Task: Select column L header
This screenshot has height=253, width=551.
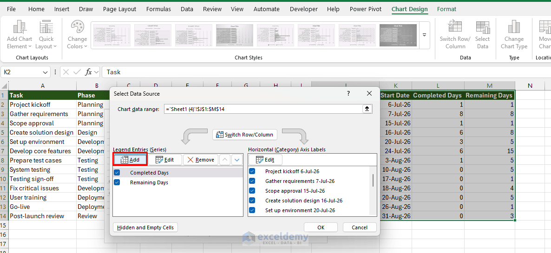Action: [x=438, y=85]
